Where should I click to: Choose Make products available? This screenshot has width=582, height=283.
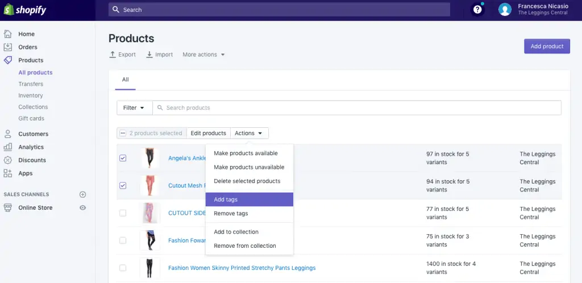tap(250, 153)
